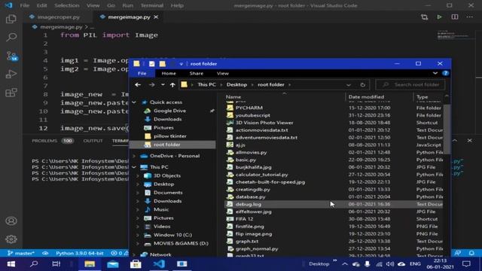
Task: Open the Source Control view in VS Code
Action: click(x=12, y=56)
